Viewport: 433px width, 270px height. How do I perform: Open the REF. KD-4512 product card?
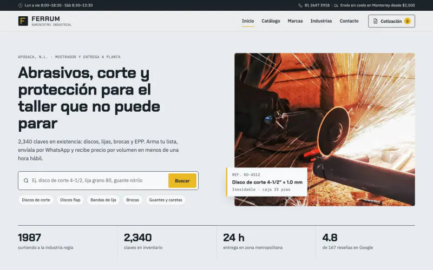[267, 182]
